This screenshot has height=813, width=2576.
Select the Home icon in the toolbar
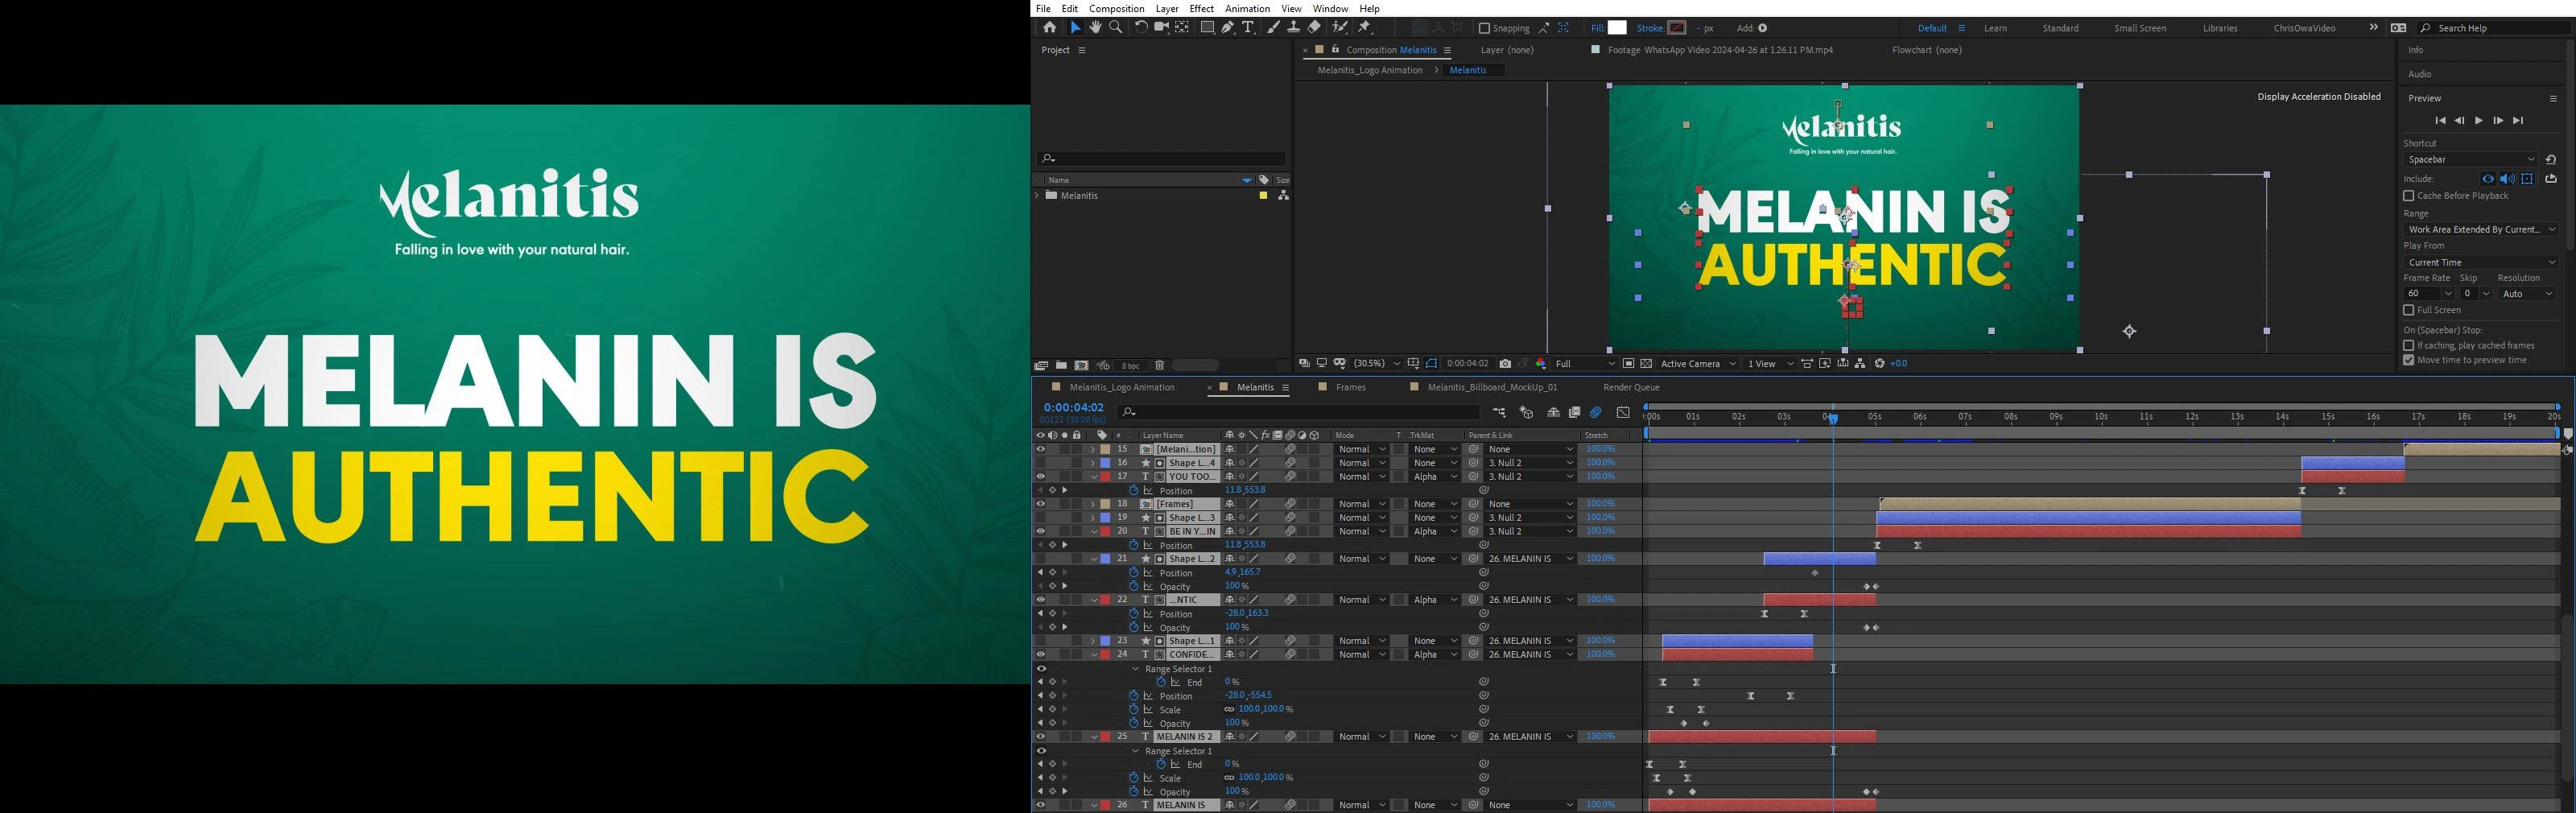point(1049,28)
